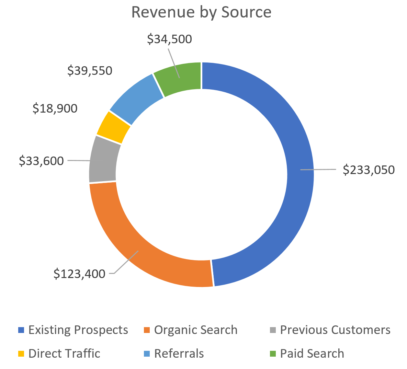Screen dimensions: 407x369
Task: Click the gray Previous Customers donut segment
Action: coord(104,161)
